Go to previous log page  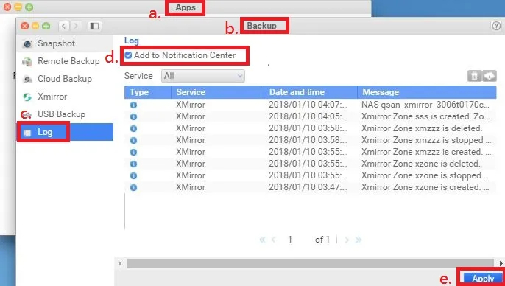274,240
